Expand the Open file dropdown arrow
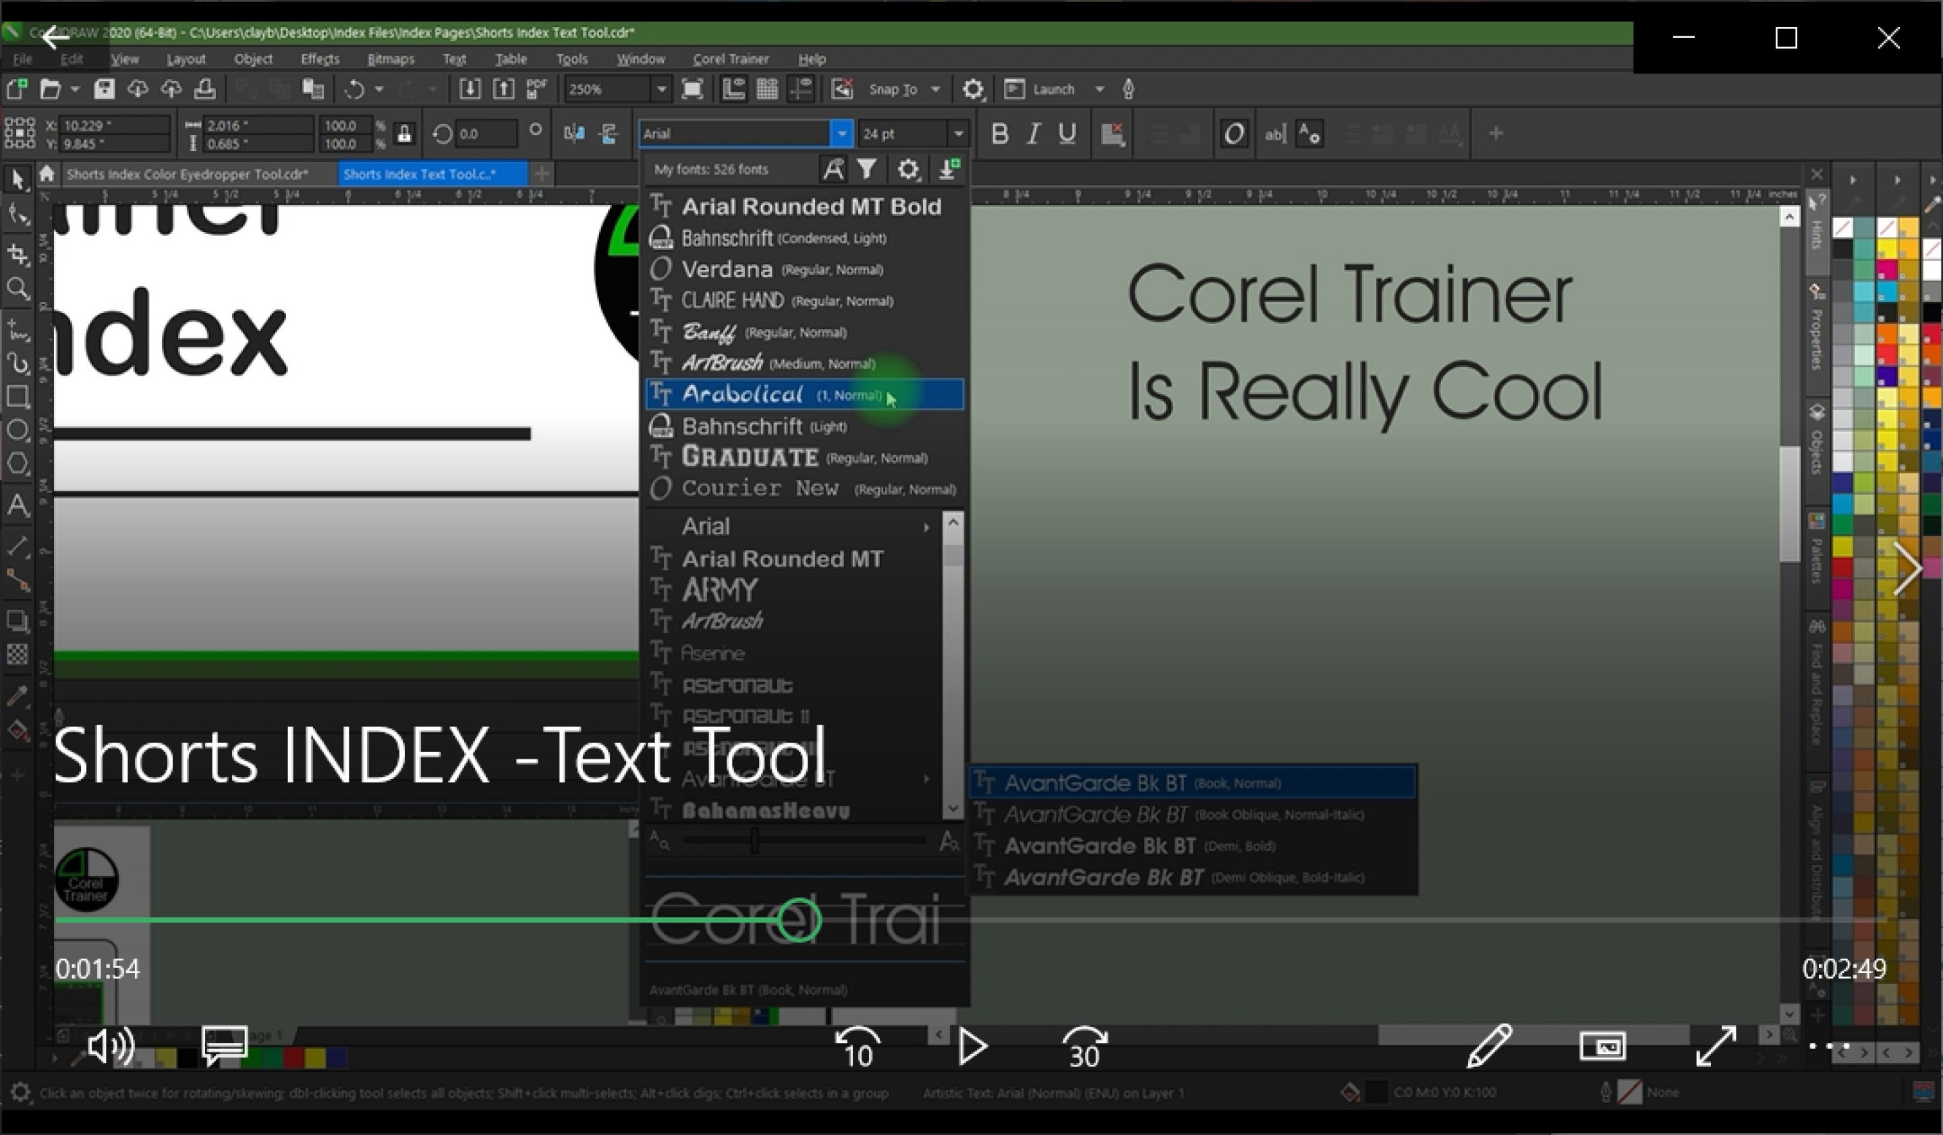This screenshot has width=1943, height=1135. (x=75, y=90)
